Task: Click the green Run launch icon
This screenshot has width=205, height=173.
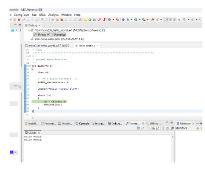Action: [136, 20]
